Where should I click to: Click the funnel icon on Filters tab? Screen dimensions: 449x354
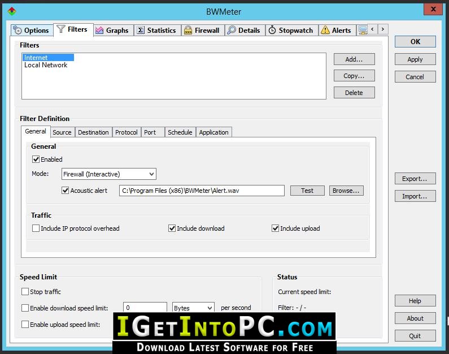60,29
